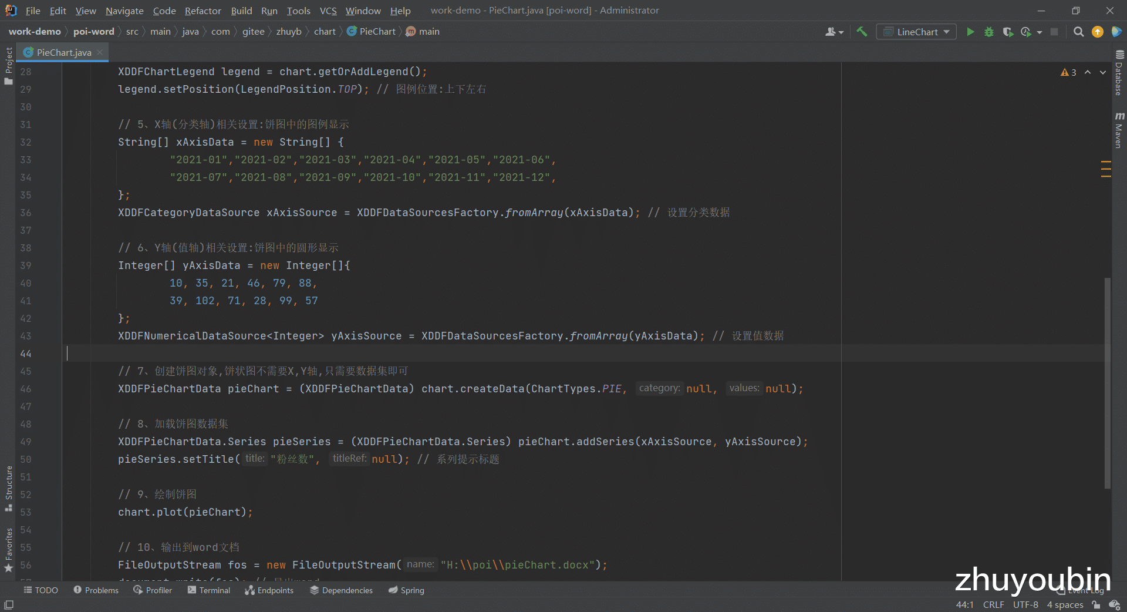The width and height of the screenshot is (1127, 612).
Task: Select the PieChart.java editor tab
Action: point(63,52)
